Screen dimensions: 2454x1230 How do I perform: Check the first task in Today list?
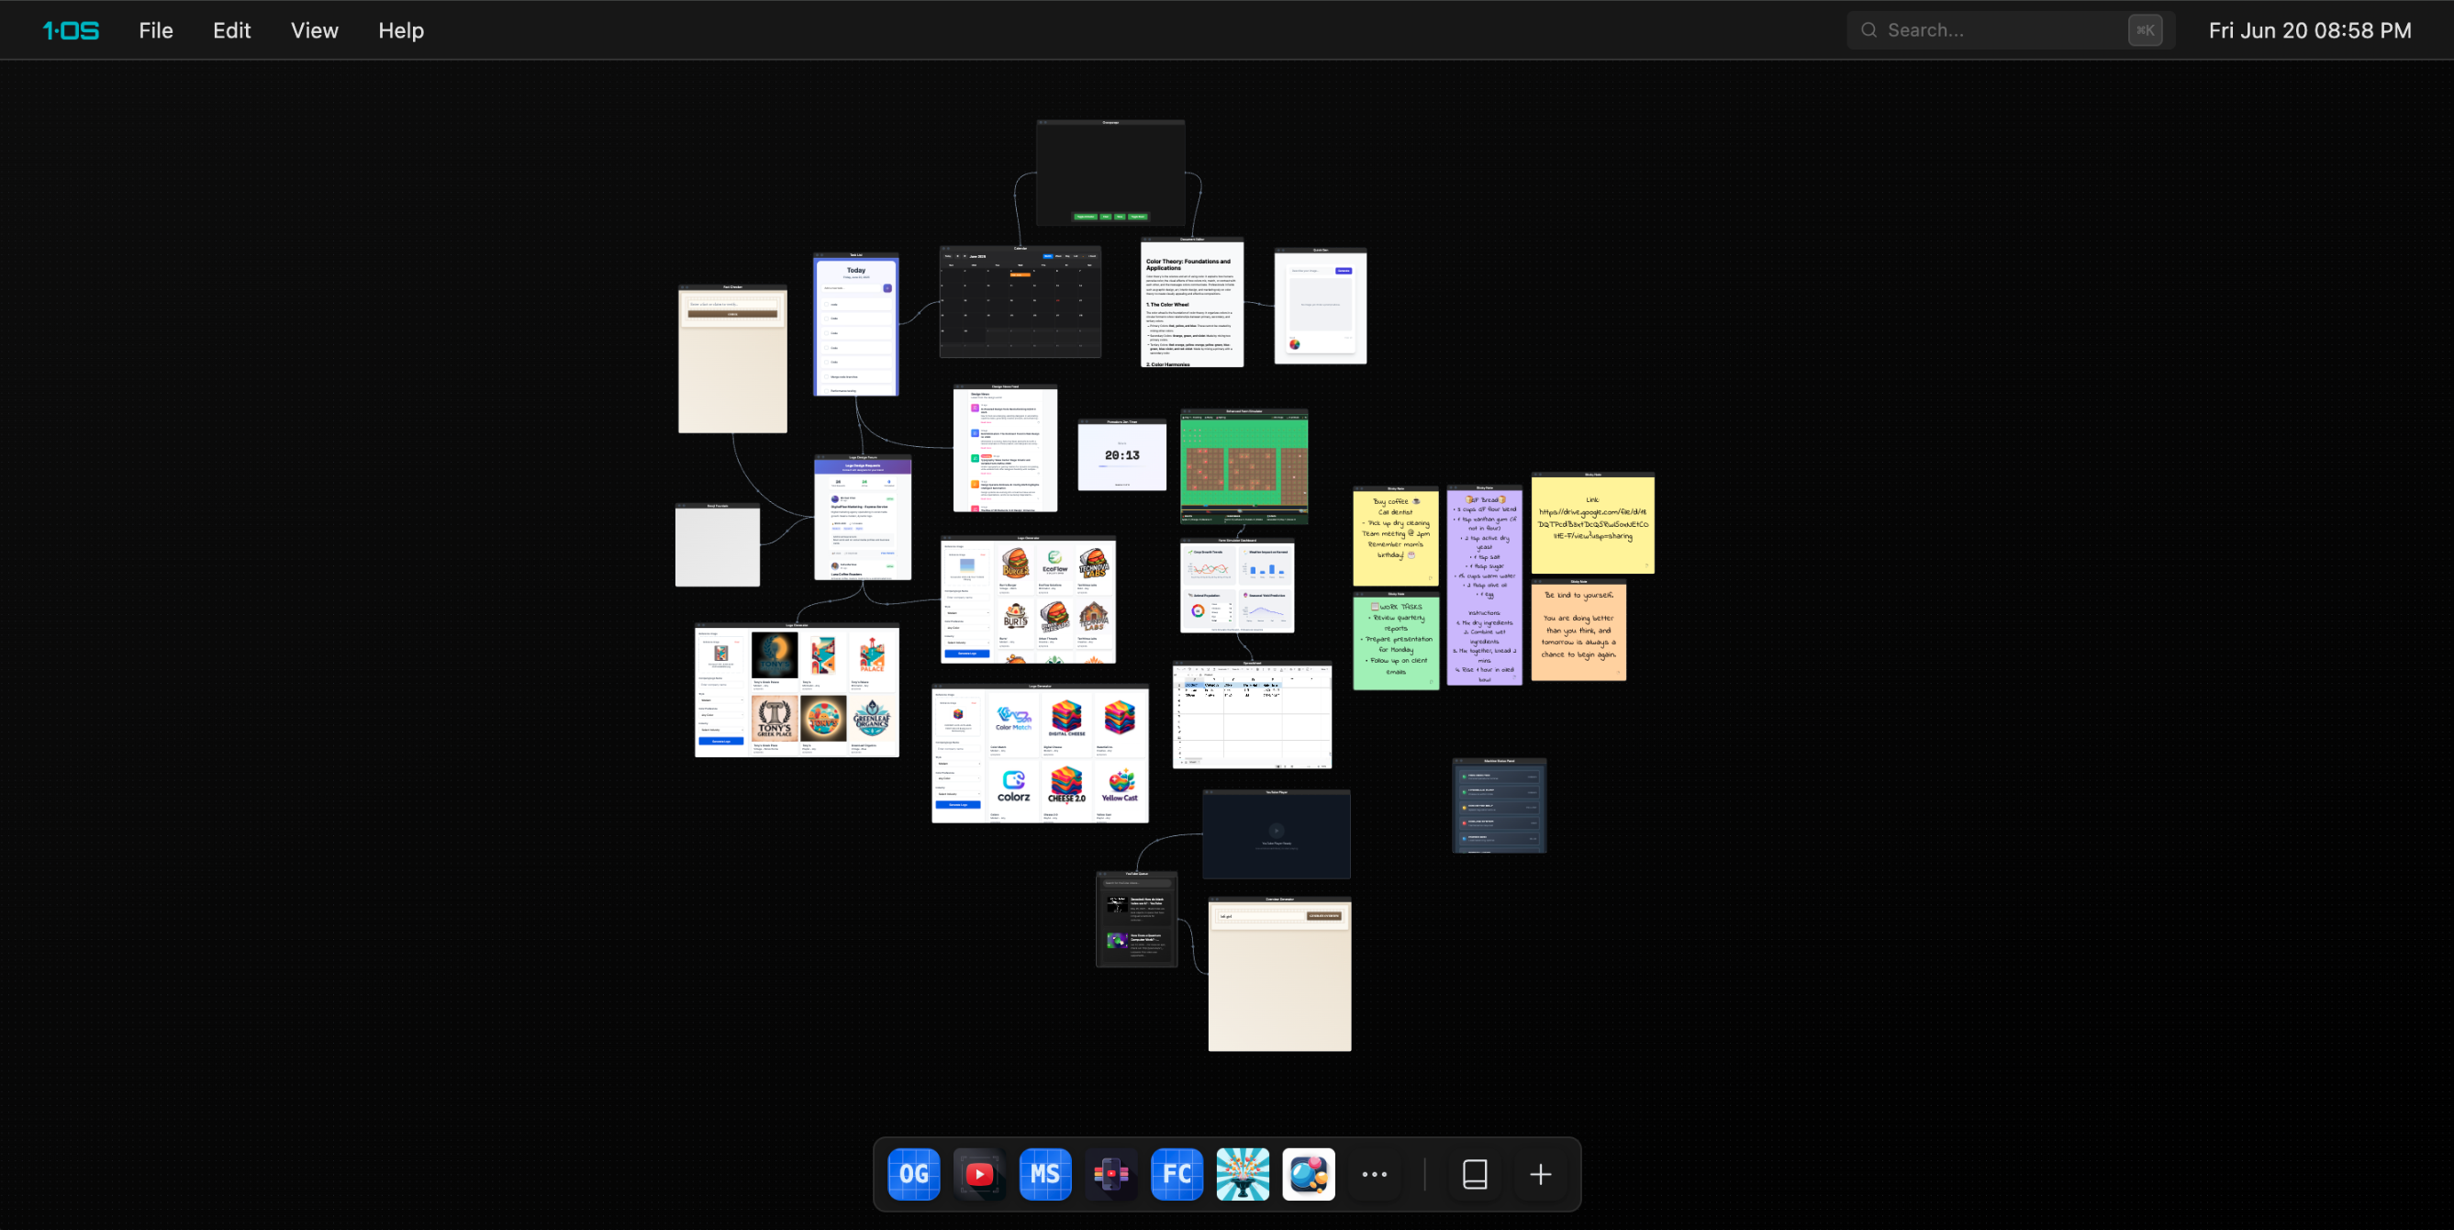pos(826,304)
